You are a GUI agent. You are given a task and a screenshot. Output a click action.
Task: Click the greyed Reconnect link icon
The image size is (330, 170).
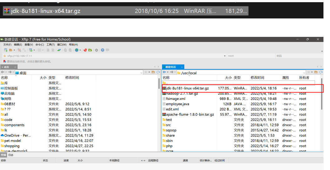(24, 50)
